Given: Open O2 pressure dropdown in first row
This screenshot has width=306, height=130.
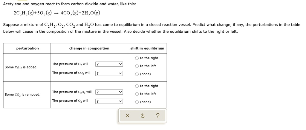Looking at the screenshot, I should pos(109,64).
